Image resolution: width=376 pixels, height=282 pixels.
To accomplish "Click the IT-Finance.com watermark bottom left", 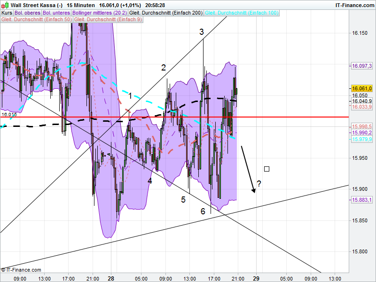I will (22, 270).
